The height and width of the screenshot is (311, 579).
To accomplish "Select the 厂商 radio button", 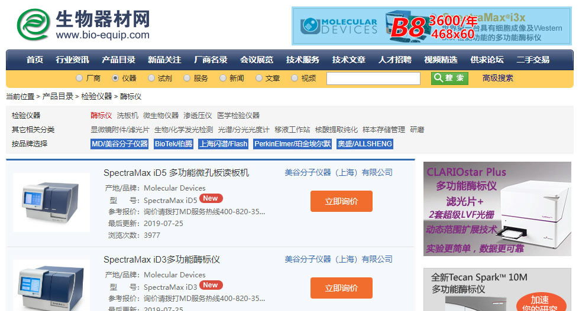I will pos(79,78).
